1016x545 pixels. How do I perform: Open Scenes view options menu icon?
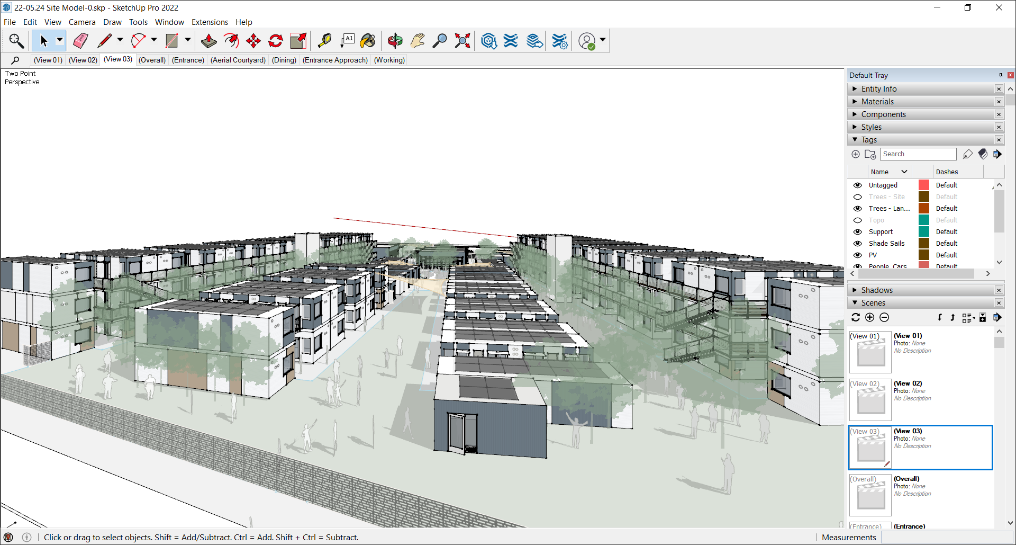point(968,317)
